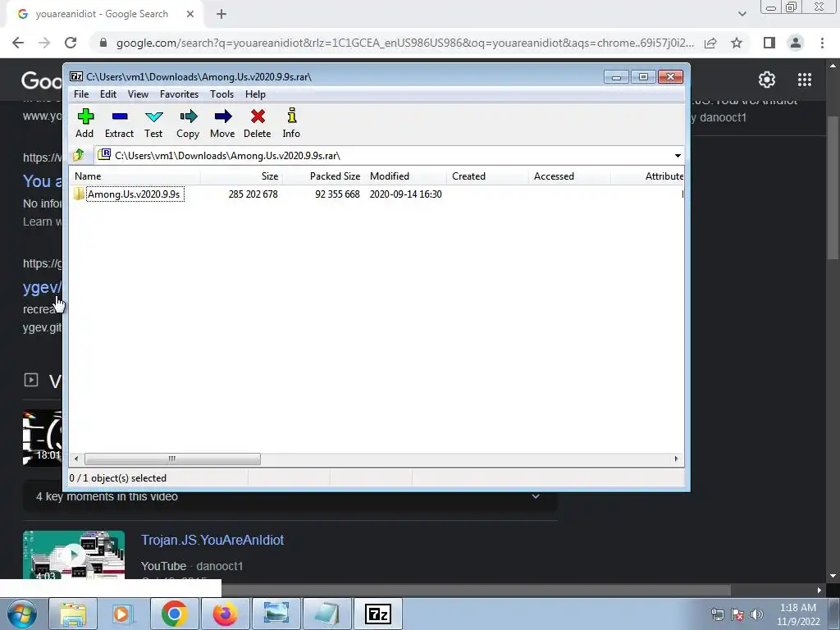Click the volume icon in system tray

pyautogui.click(x=756, y=614)
